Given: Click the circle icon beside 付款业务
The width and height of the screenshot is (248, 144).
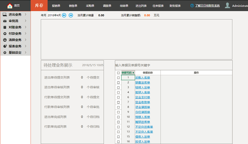Looking at the screenshot, I should 5,34.
